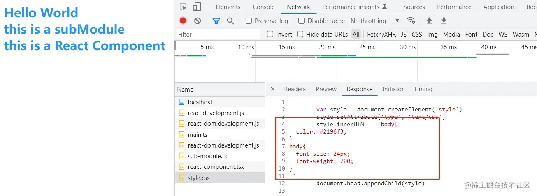
Task: Select the Response tab
Action: tap(359, 89)
